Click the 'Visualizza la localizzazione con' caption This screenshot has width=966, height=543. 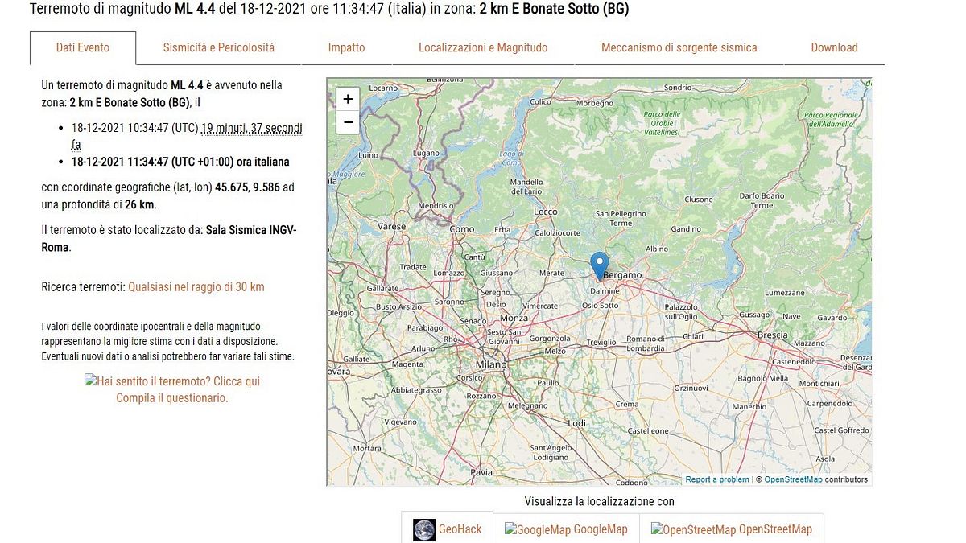(600, 501)
